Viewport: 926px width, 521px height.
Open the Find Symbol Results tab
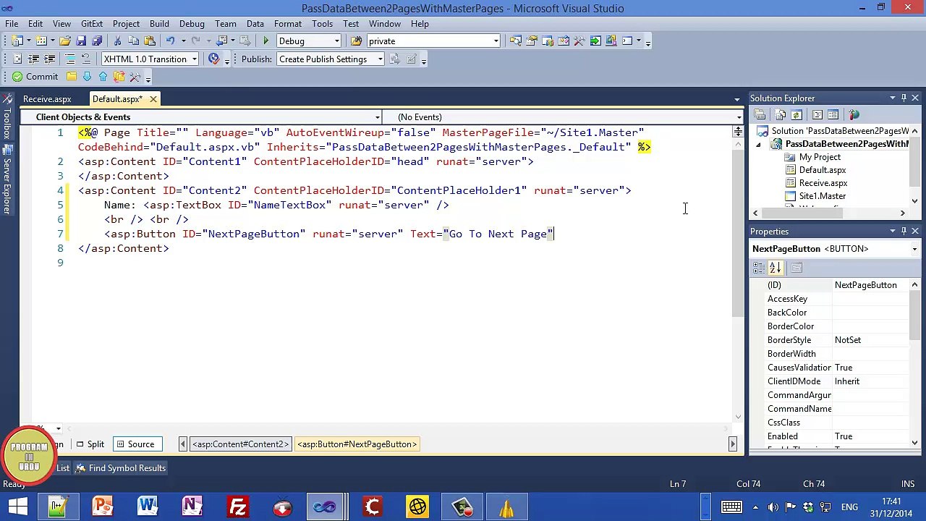click(121, 468)
